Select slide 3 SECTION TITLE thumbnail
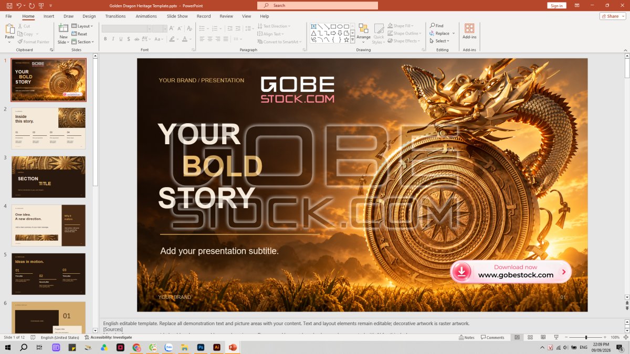Viewport: 630px width, 354px height. 48,177
